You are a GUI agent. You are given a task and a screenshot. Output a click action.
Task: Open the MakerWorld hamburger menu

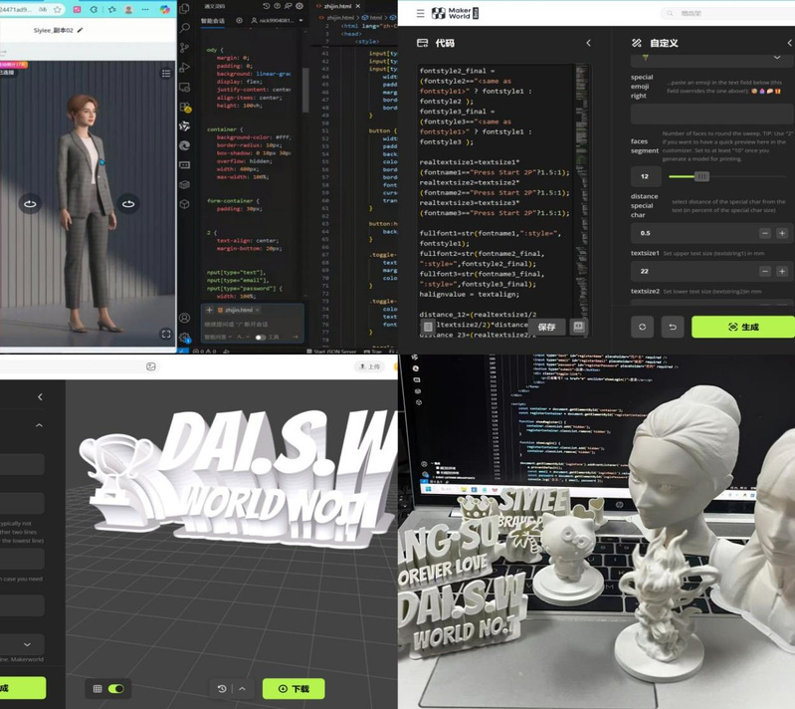click(x=420, y=13)
